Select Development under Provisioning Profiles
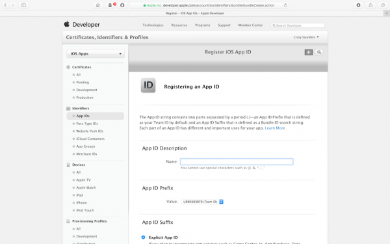The height and width of the screenshot is (244, 390). [x=86, y=236]
